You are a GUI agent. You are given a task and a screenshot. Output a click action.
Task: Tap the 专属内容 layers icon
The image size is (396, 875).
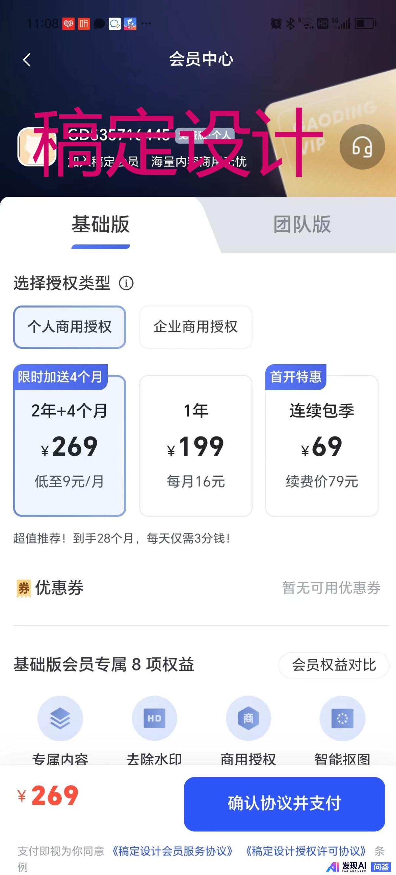click(x=60, y=718)
